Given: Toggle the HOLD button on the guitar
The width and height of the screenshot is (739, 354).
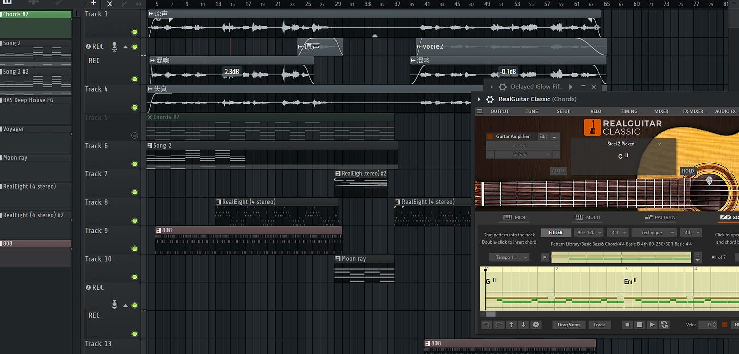Looking at the screenshot, I should pos(688,171).
